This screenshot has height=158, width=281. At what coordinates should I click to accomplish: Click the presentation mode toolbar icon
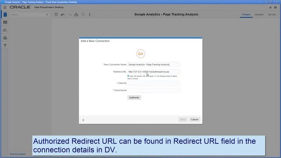[x=56, y=14]
